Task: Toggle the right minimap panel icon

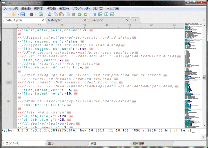Action: (x=112, y=14)
